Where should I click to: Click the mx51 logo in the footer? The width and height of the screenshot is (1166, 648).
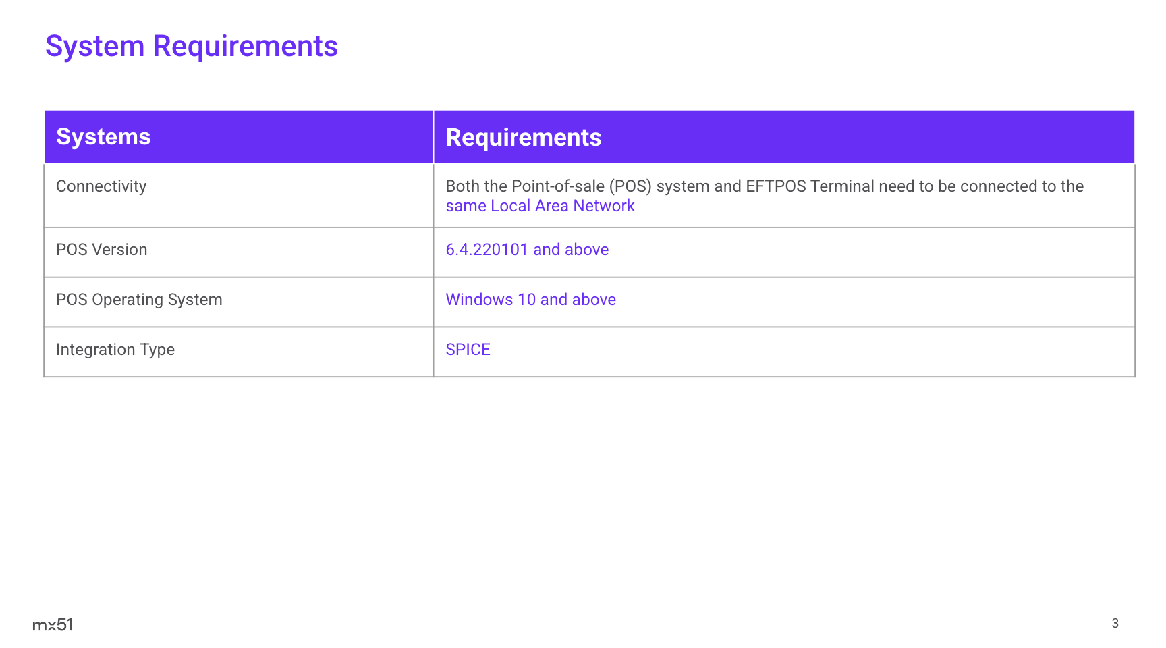53,624
